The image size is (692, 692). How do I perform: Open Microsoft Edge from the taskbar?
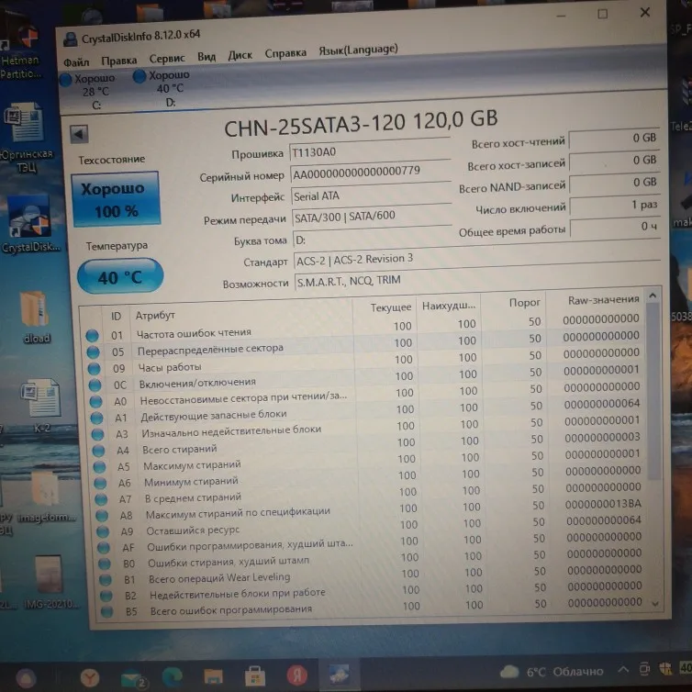pos(173,675)
